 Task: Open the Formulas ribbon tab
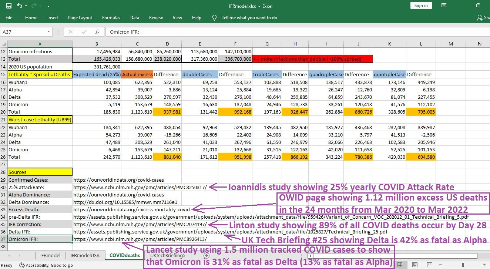coord(111,18)
